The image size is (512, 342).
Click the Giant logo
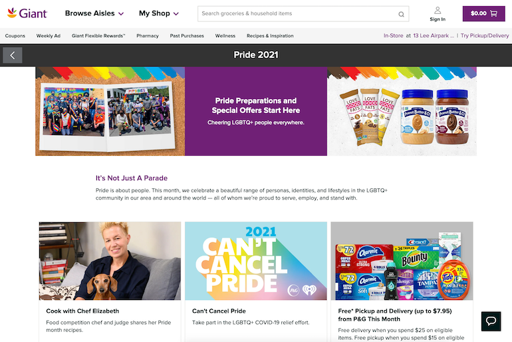coord(27,13)
